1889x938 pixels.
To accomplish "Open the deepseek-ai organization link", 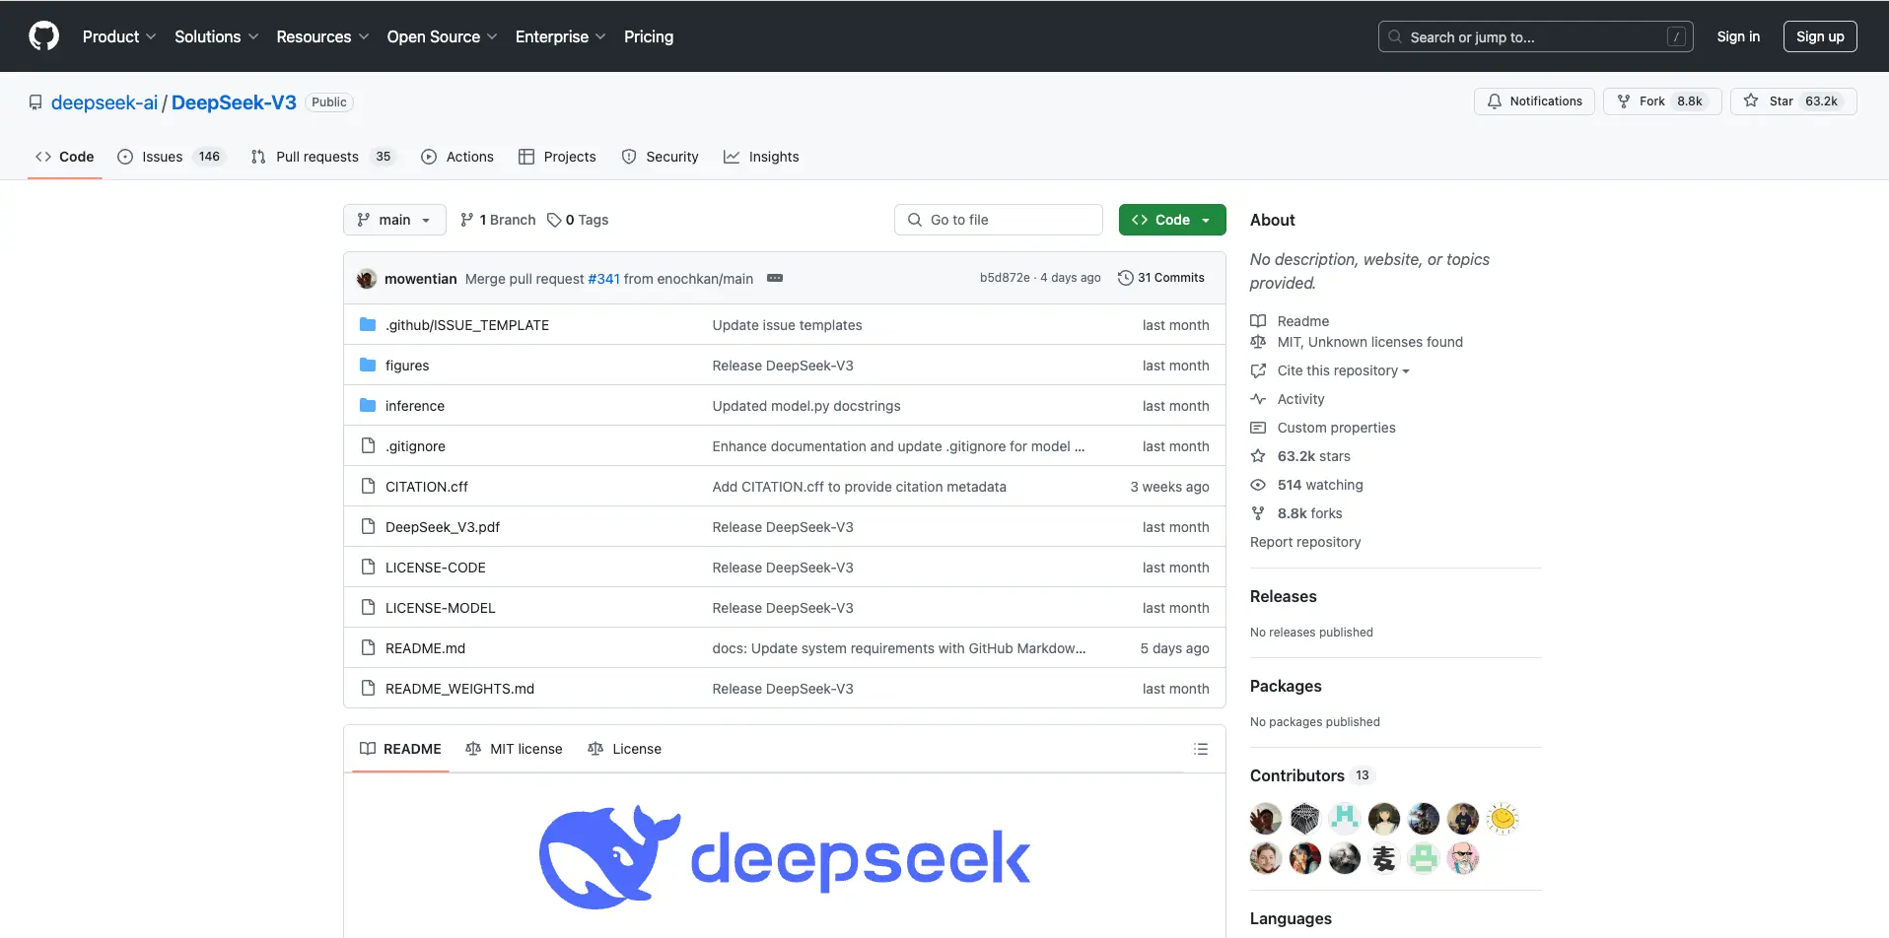I will 105,102.
